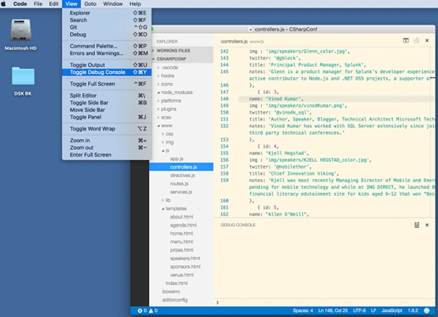
Task: Click Ln 148, Col 25 in status bar
Action: tap(333, 310)
